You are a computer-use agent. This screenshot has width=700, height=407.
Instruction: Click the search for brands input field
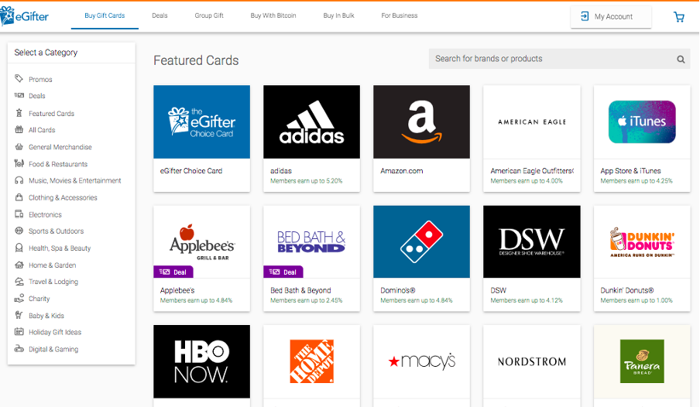[559, 59]
